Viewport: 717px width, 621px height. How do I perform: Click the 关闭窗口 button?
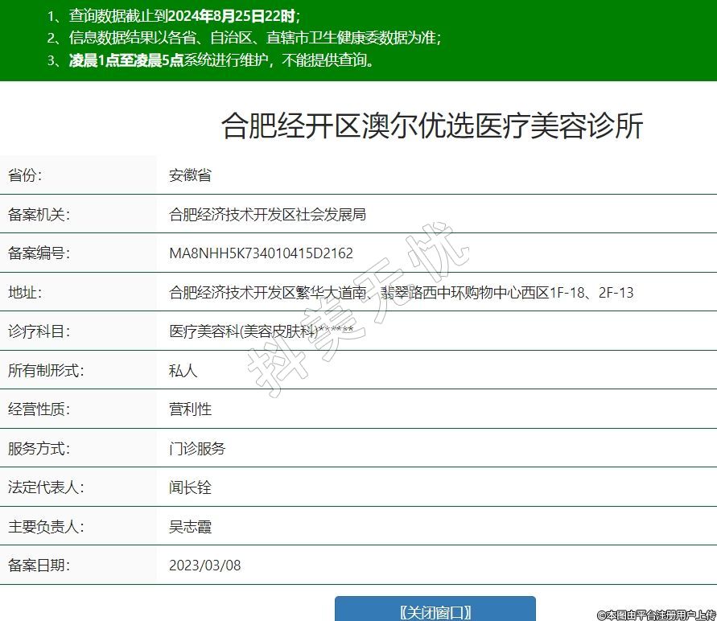[435, 611]
